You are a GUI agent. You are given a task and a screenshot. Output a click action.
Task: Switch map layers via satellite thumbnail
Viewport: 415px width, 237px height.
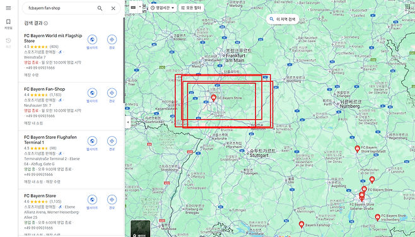click(140, 229)
